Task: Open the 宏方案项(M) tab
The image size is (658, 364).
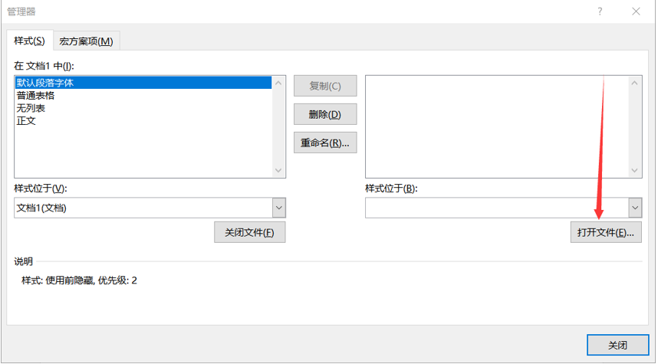Action: [x=86, y=41]
